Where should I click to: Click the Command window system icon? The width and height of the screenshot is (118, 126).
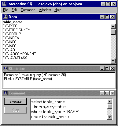pyautogui.click(x=6, y=93)
